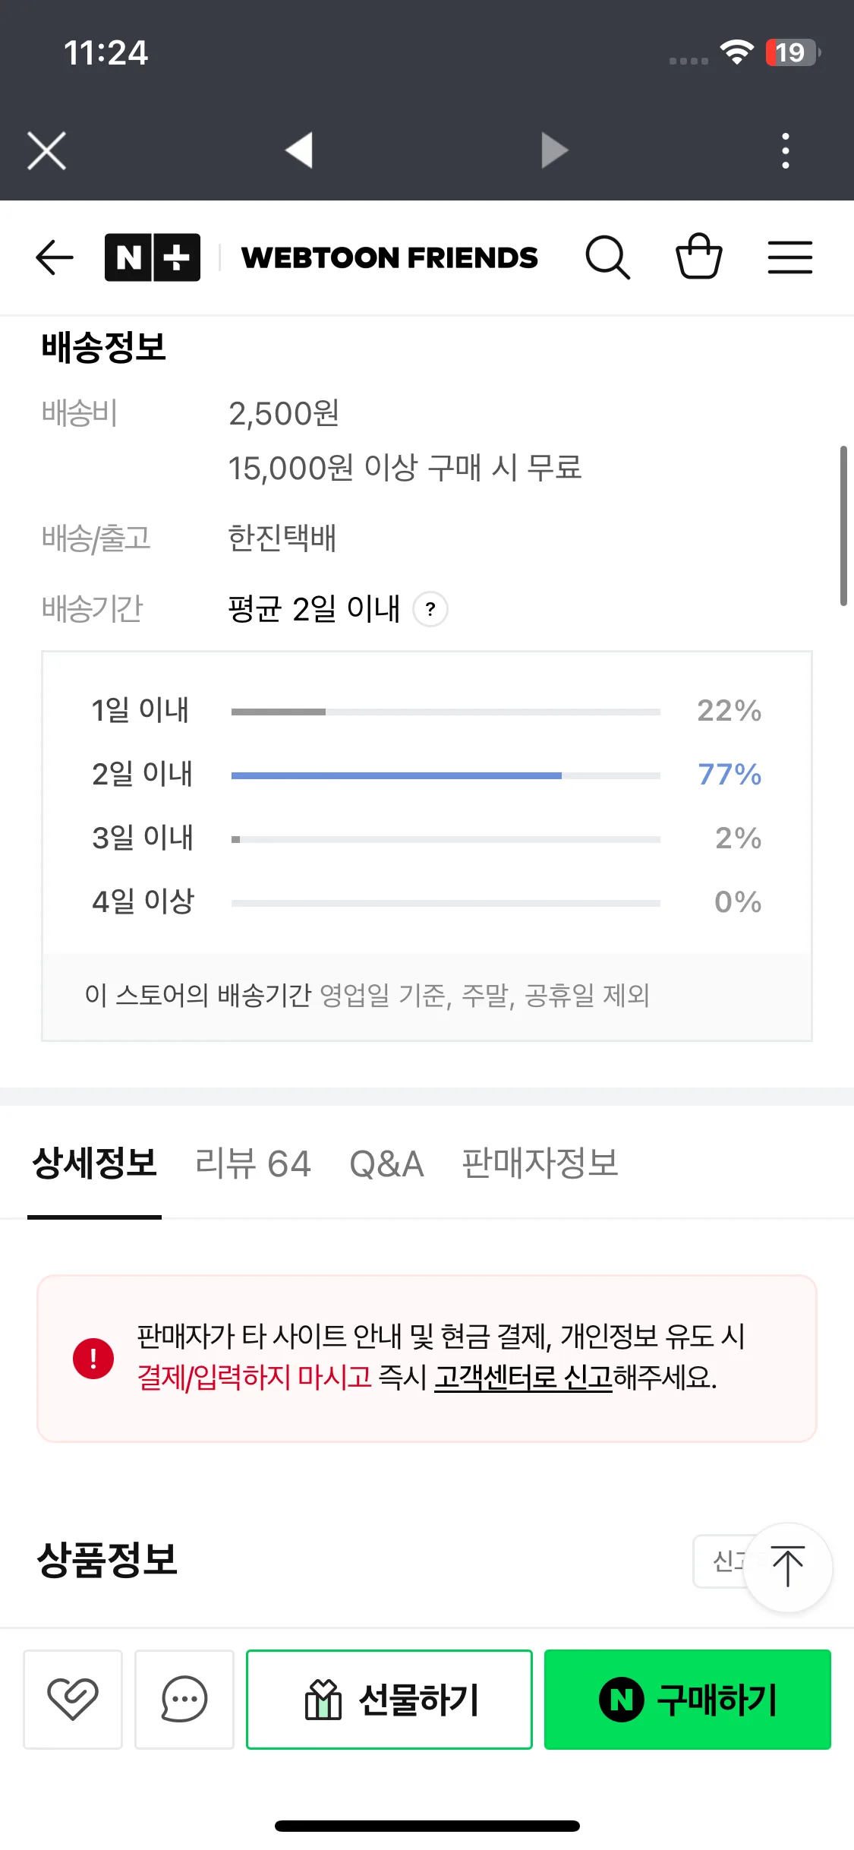Jump to top with up-arrow button

pos(787,1567)
